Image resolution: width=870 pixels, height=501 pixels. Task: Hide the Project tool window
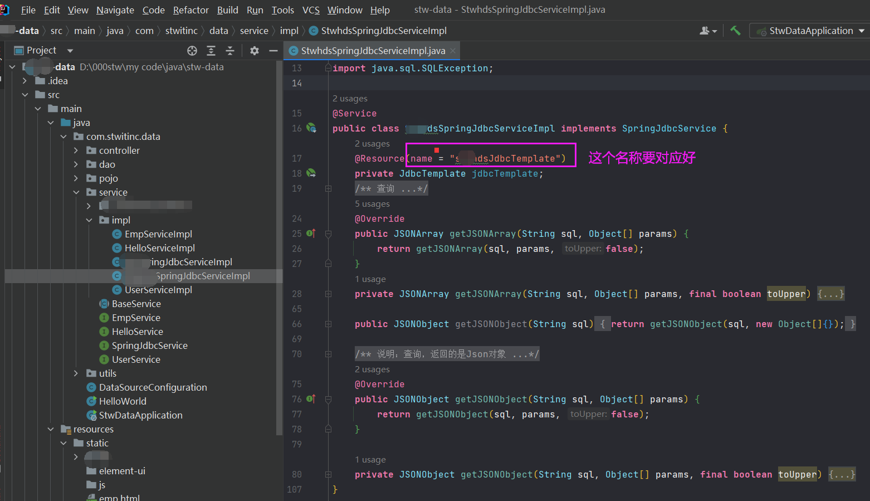click(273, 51)
